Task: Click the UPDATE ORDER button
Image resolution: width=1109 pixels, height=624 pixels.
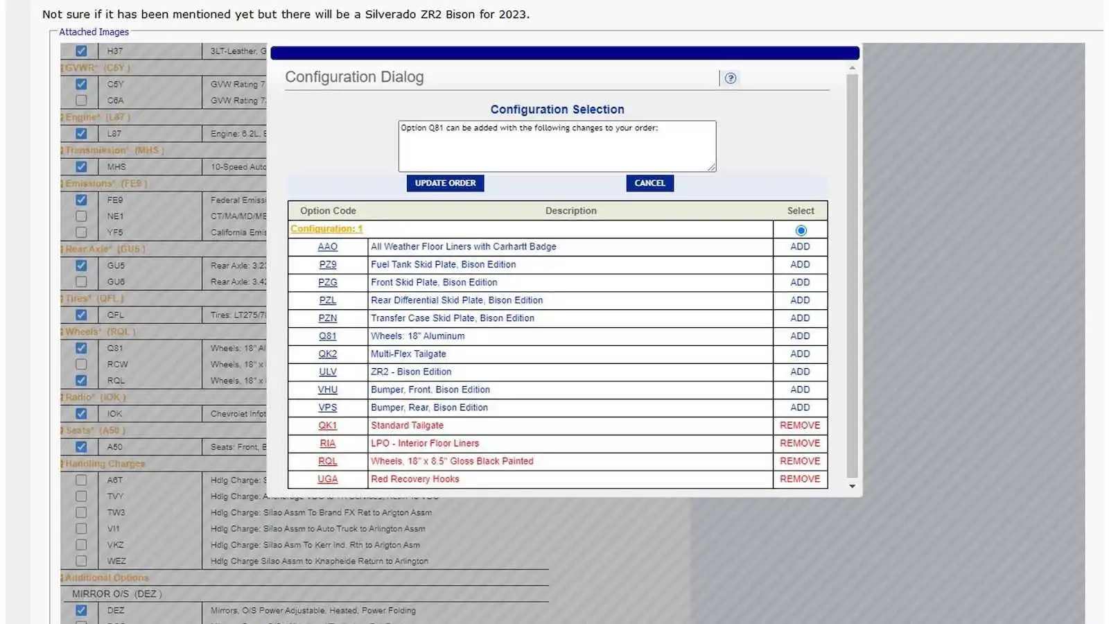Action: click(445, 183)
